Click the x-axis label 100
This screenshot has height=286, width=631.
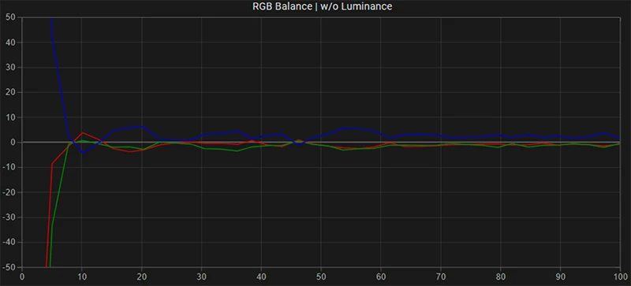point(620,277)
